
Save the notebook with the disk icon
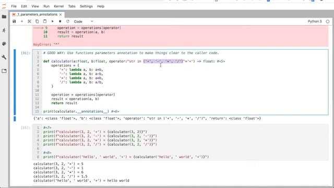pyautogui.click(x=14, y=21)
